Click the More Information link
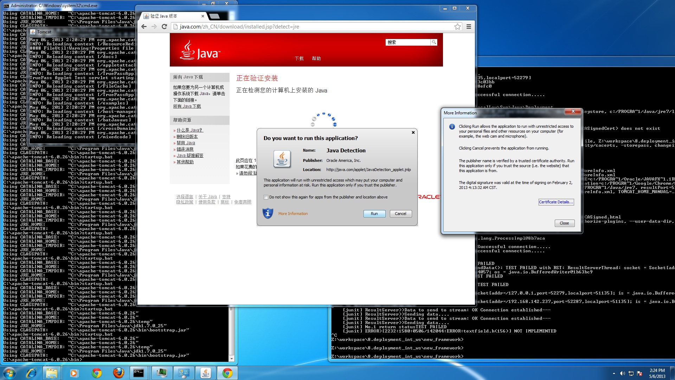 pos(293,214)
